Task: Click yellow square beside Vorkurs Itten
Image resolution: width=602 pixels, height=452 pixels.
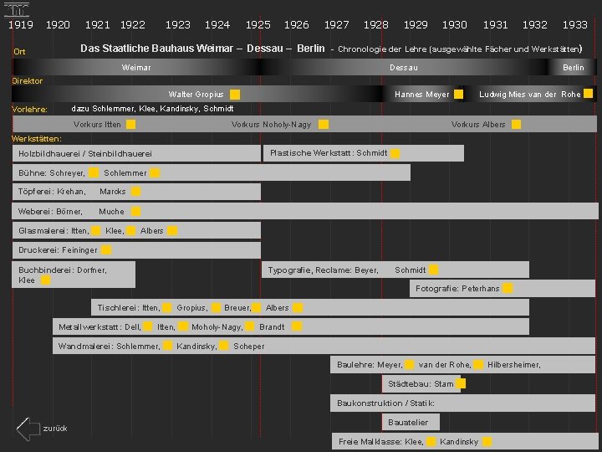Action: pyautogui.click(x=131, y=124)
